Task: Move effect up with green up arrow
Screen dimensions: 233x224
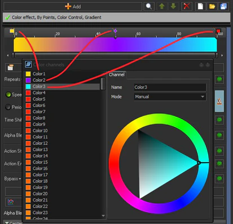Action: coord(162,7)
